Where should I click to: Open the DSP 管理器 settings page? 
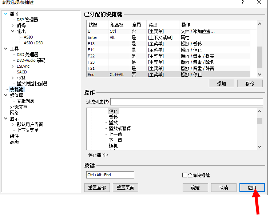click(x=27, y=20)
